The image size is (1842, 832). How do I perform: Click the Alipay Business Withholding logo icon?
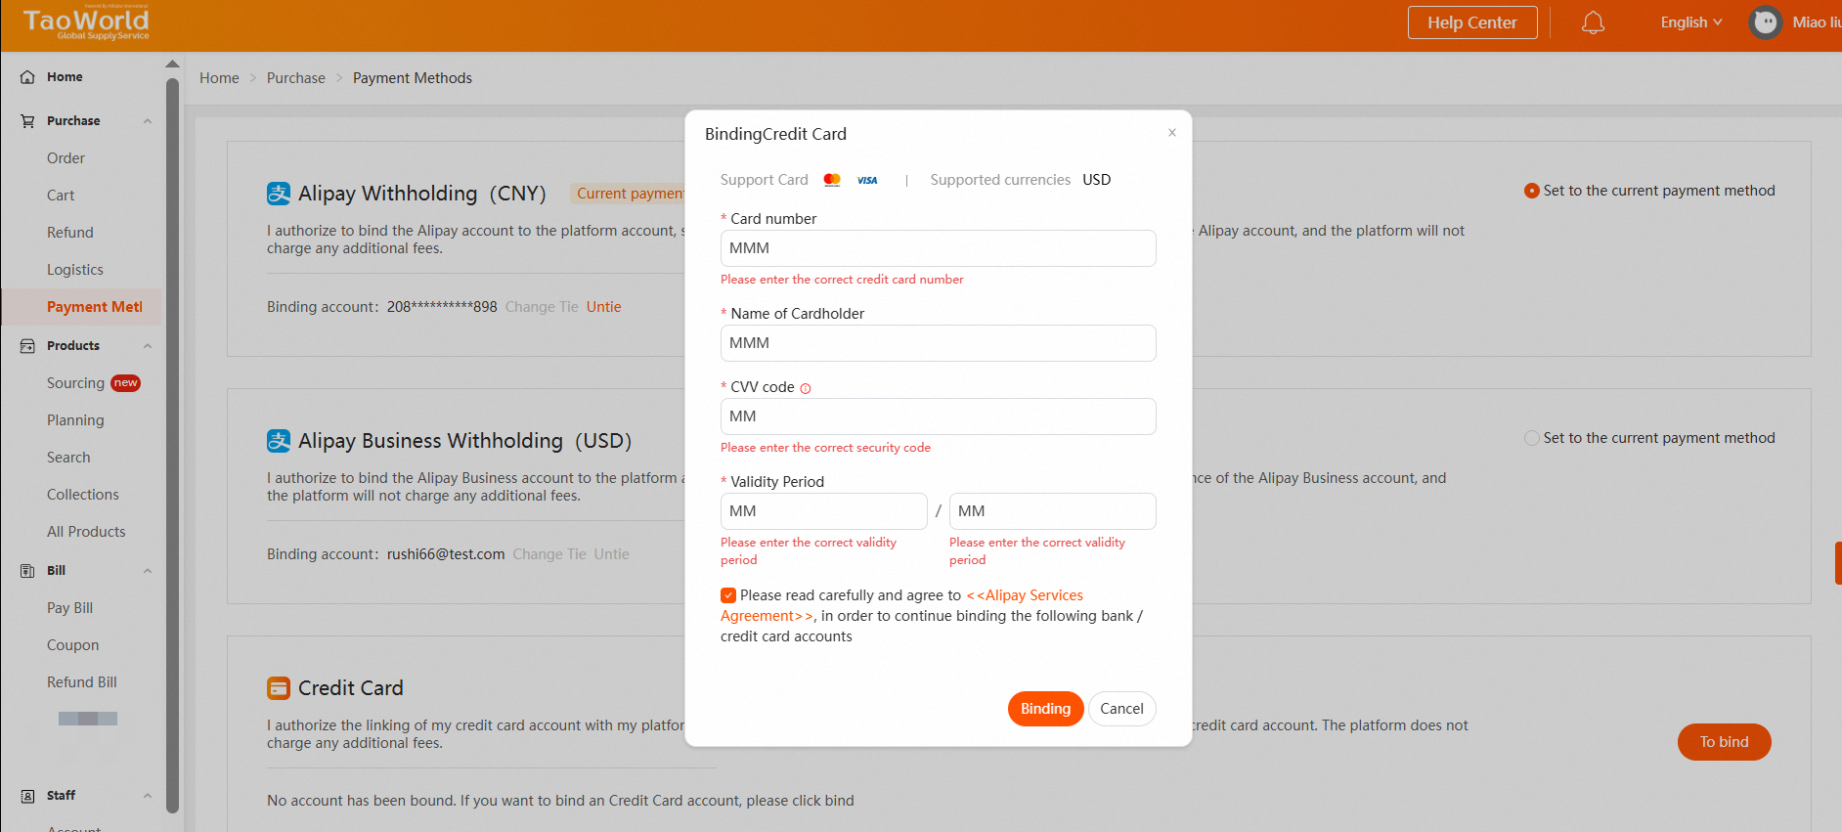pyautogui.click(x=279, y=441)
